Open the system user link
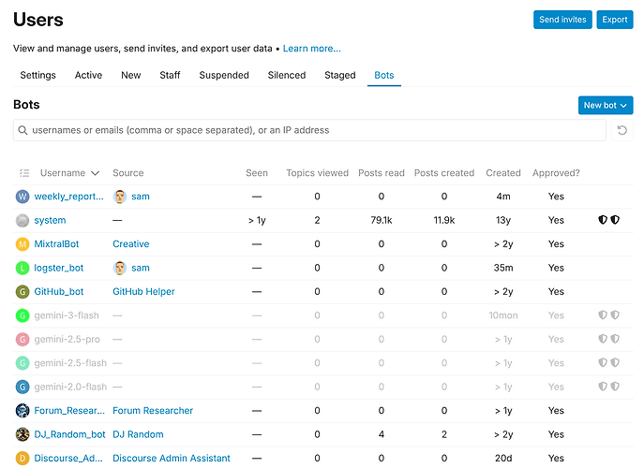 (50, 220)
